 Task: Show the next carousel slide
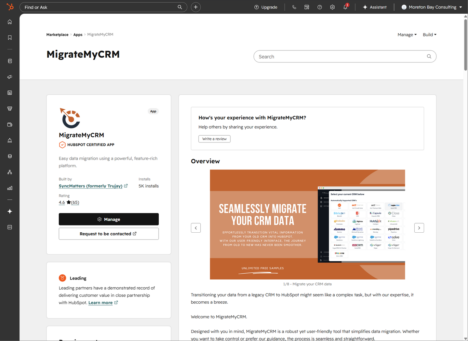[419, 228]
